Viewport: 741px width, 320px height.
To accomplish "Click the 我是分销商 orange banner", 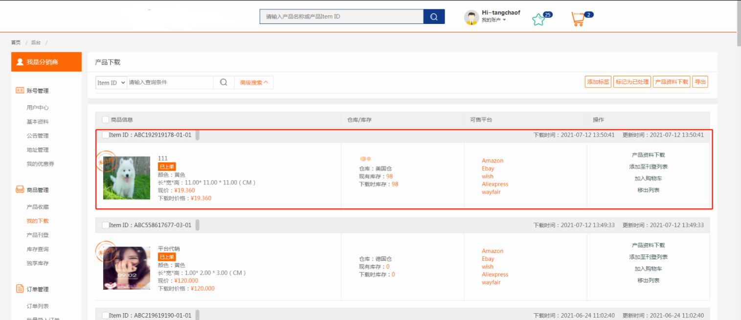I will tap(46, 62).
